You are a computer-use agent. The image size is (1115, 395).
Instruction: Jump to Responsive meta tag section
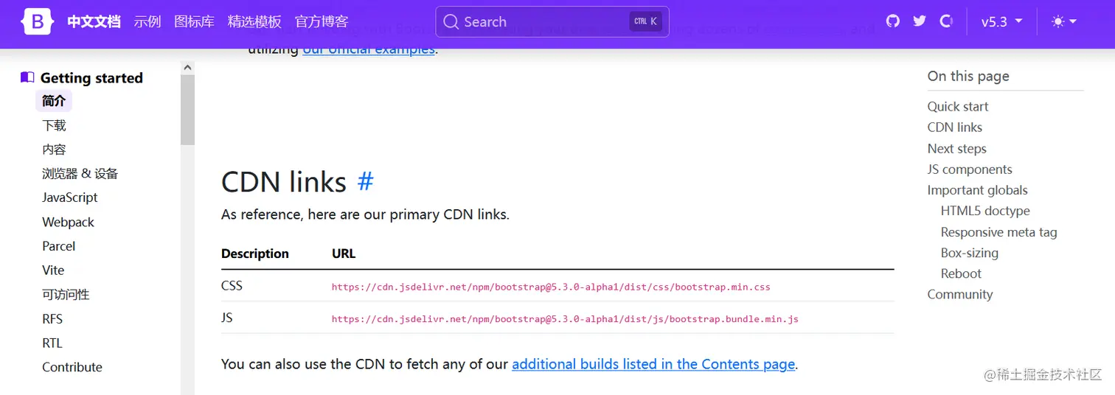coord(998,232)
